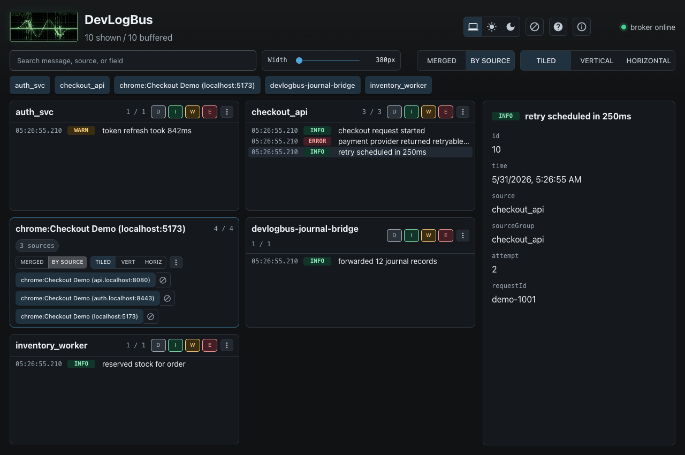Toggle warn level W in inventory_worker panel

pyautogui.click(x=193, y=345)
